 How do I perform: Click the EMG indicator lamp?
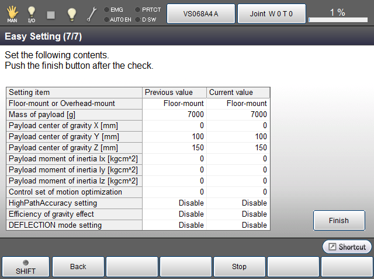(x=106, y=9)
